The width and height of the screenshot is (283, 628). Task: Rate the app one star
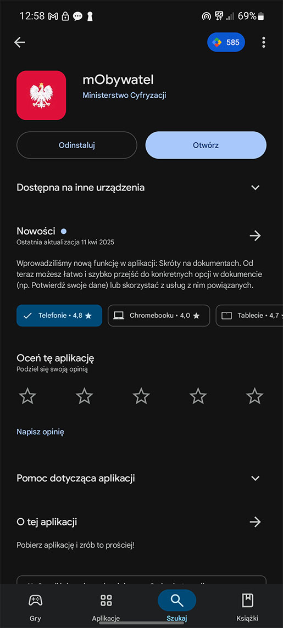[27, 396]
